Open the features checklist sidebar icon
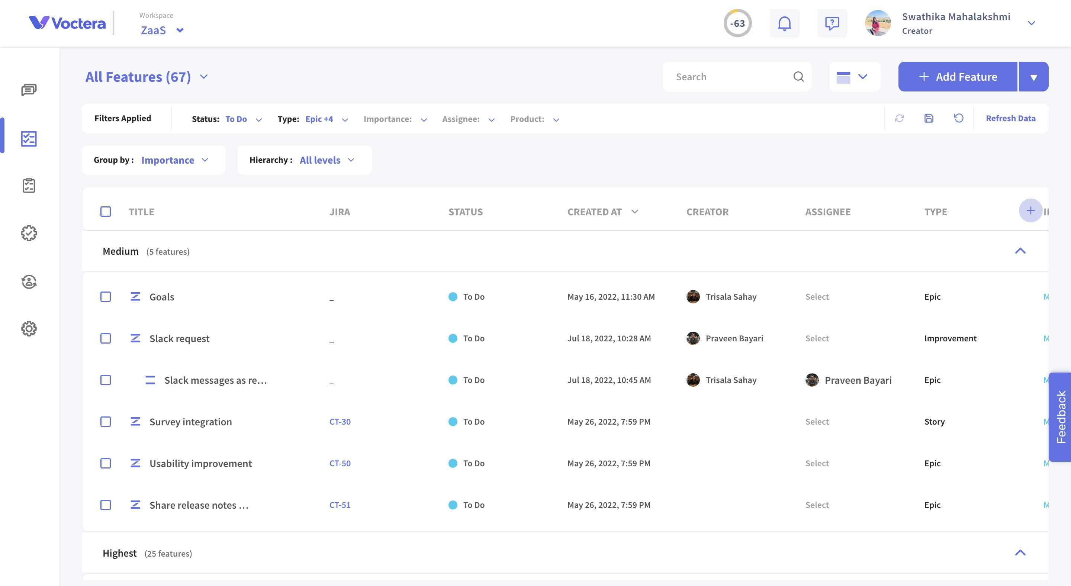Image resolution: width=1071 pixels, height=586 pixels. [29, 139]
